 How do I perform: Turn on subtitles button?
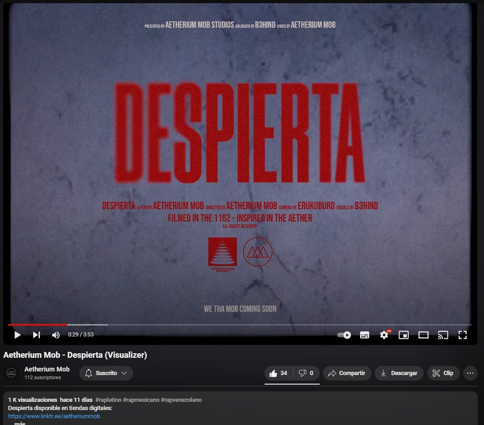(365, 335)
